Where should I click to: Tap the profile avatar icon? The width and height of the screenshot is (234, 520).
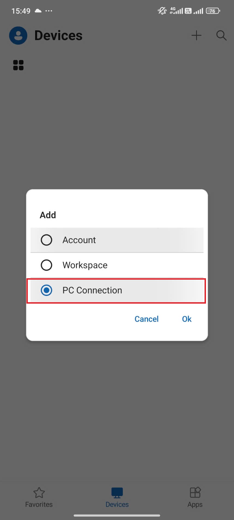pyautogui.click(x=18, y=35)
